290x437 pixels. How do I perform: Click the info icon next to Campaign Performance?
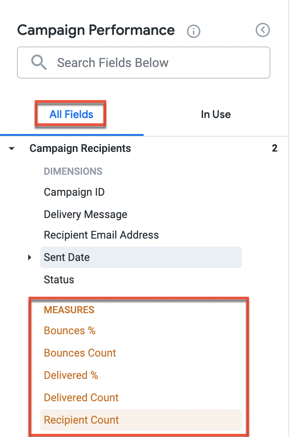[193, 31]
